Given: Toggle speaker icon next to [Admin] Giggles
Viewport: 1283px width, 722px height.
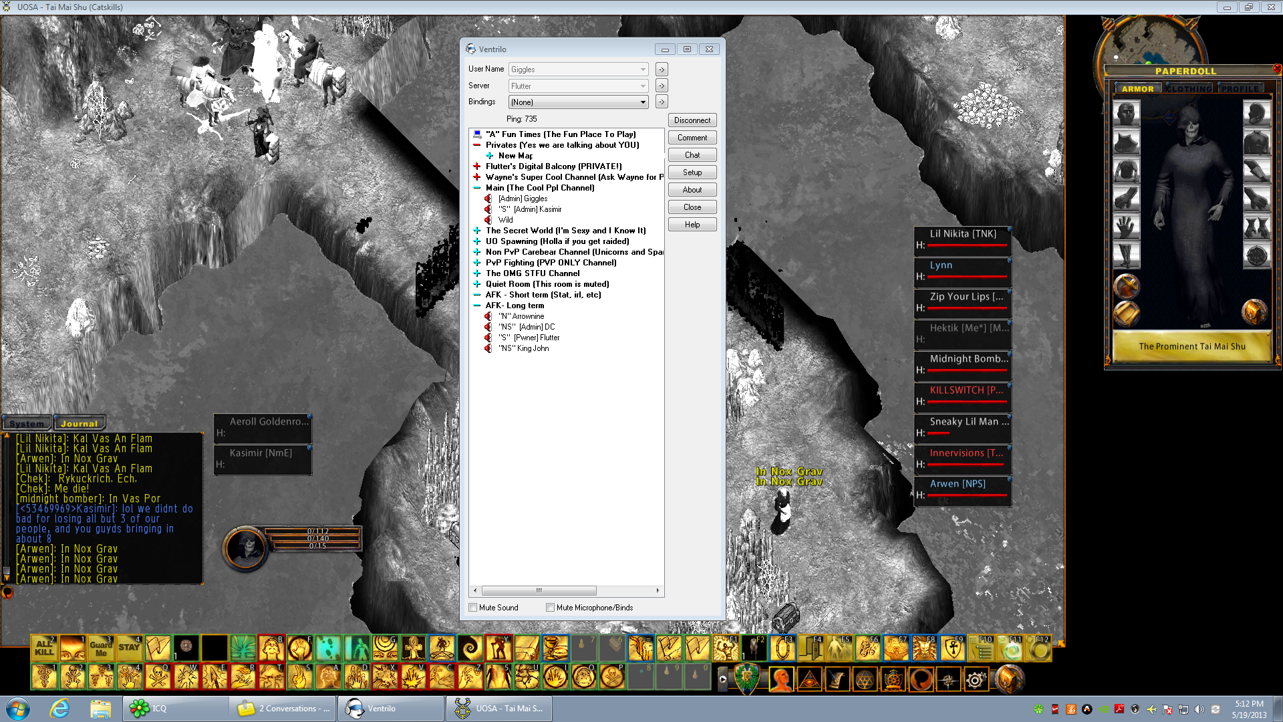Looking at the screenshot, I should tap(488, 199).
